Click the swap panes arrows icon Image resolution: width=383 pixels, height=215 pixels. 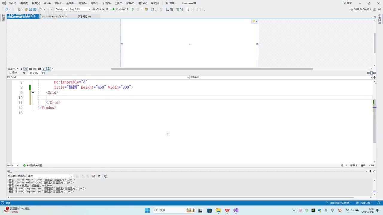pos(24,73)
